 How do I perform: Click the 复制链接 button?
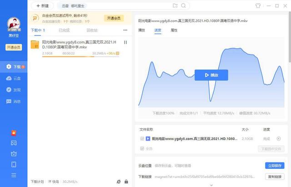[x=275, y=177]
